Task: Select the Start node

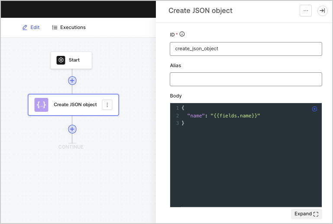Action: pos(71,60)
